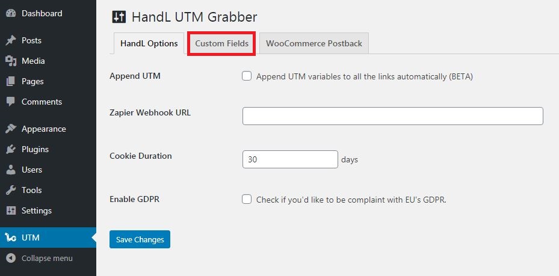Screen dimensions: 559x276
Task: Click the Appearance paintbrush icon
Action: tap(10, 129)
